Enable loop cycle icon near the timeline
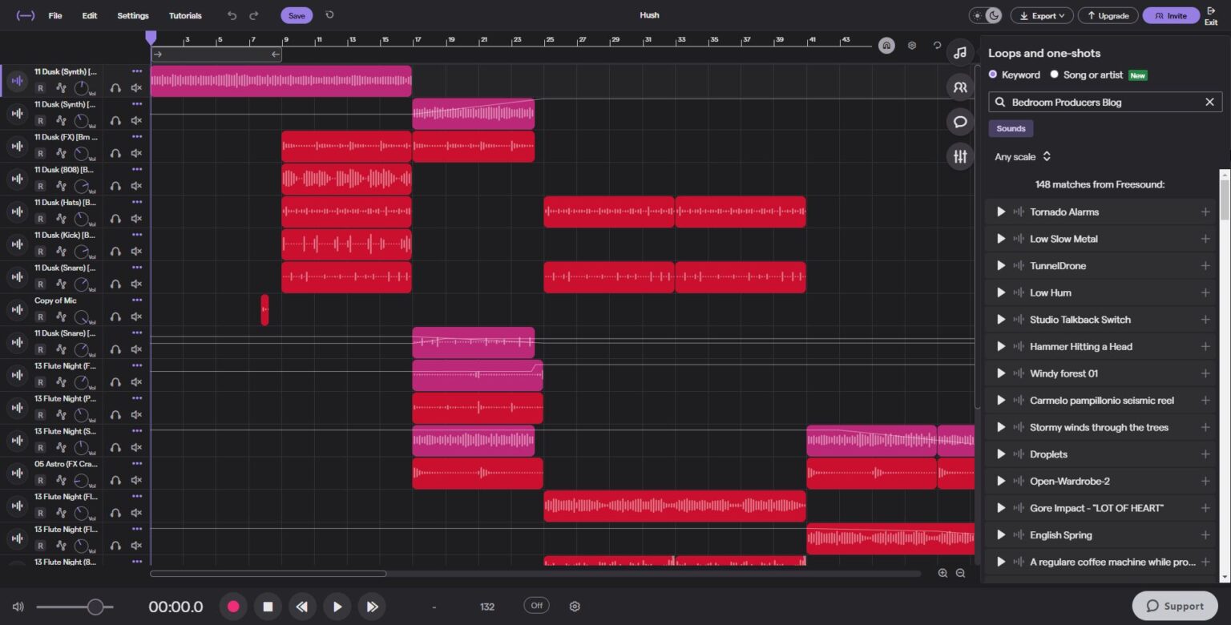Viewport: 1231px width, 625px height. [936, 45]
